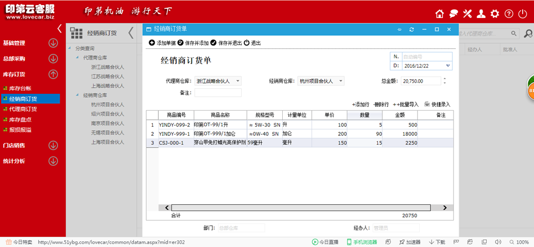The height and width of the screenshot is (247, 534).
Task: Click 保存并退出 in the toolbar
Action: coord(226,43)
